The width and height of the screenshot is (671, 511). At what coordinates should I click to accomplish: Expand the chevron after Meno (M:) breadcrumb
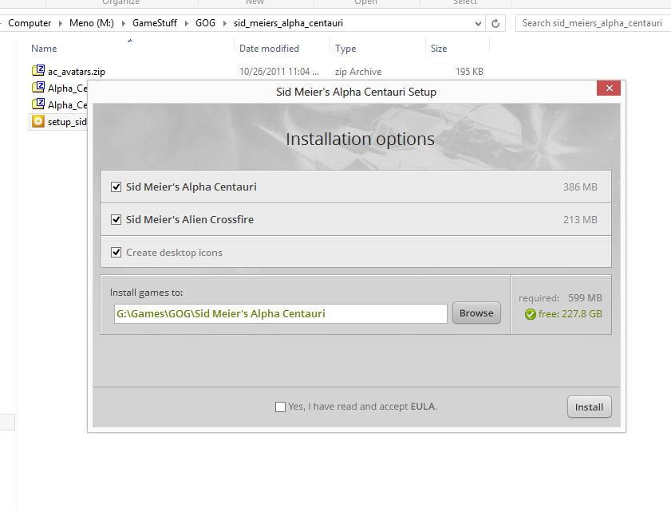pyautogui.click(x=123, y=24)
